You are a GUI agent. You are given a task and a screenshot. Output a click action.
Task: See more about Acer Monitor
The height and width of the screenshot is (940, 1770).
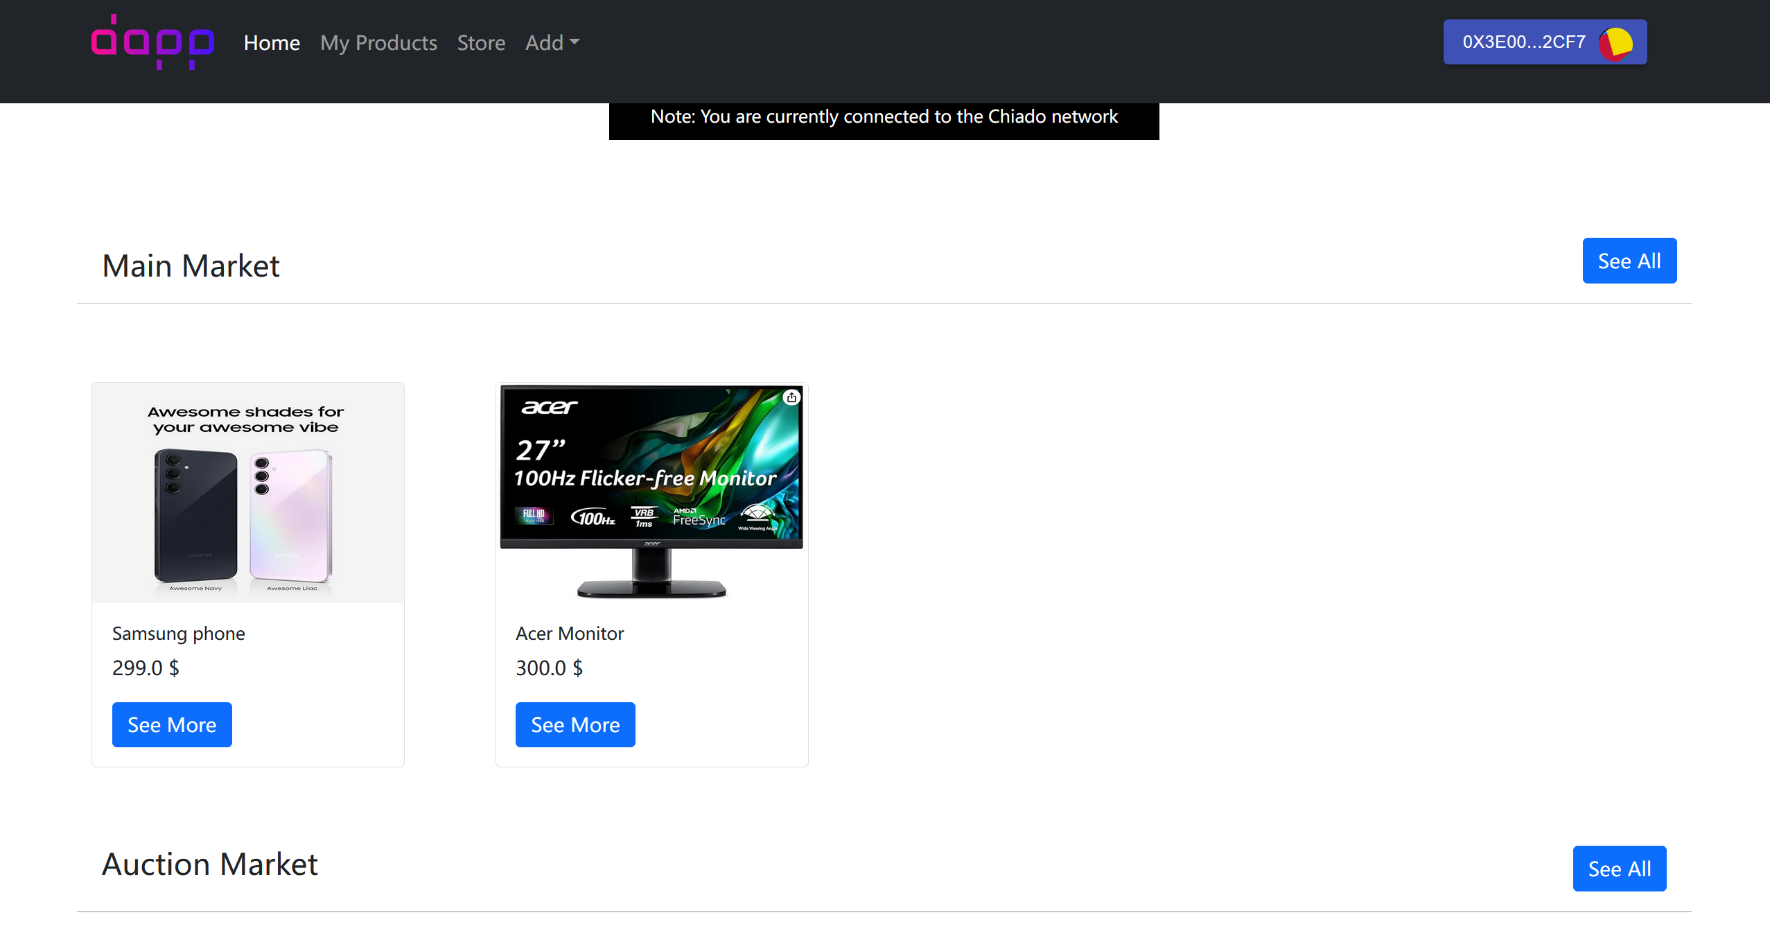tap(576, 724)
